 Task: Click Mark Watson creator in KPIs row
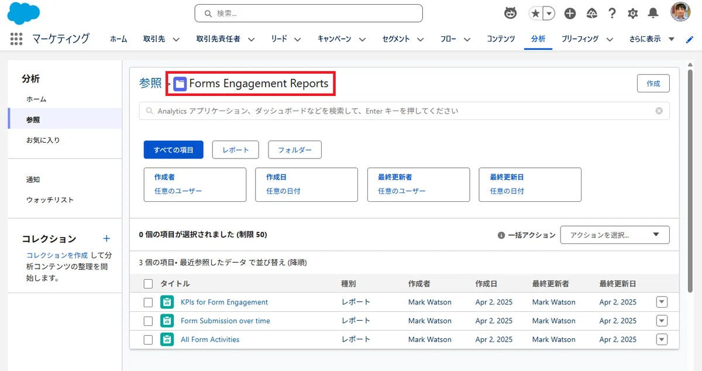pyautogui.click(x=430, y=302)
